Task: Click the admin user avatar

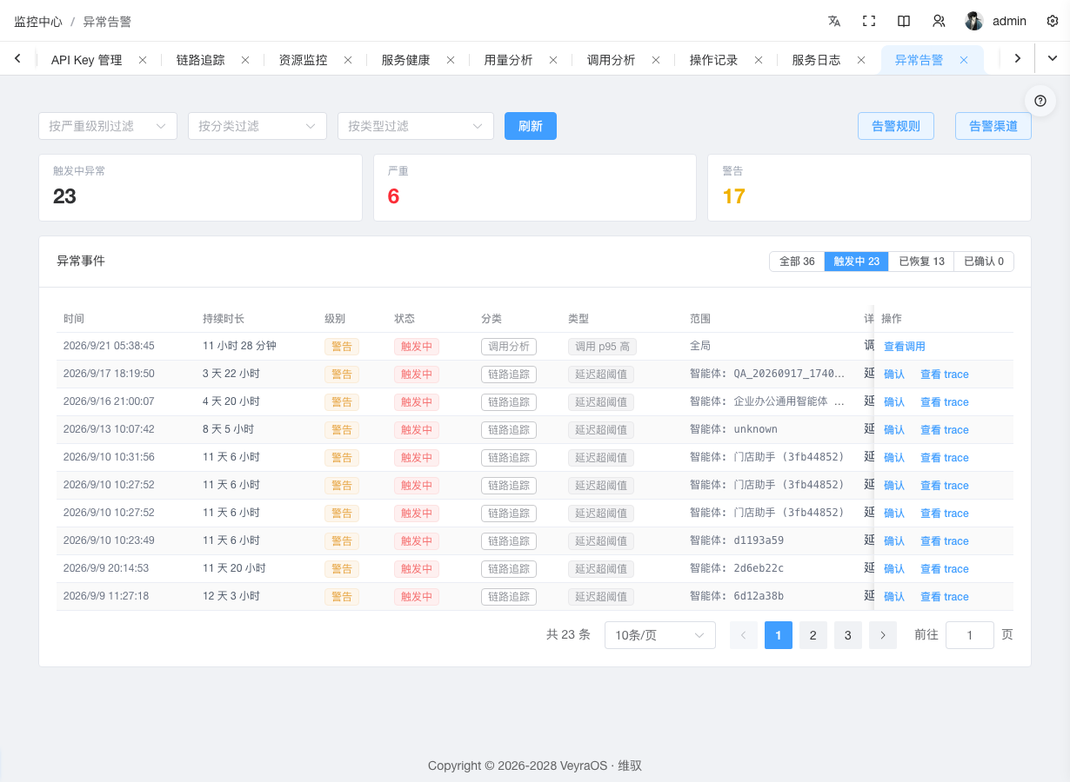Action: point(974,21)
